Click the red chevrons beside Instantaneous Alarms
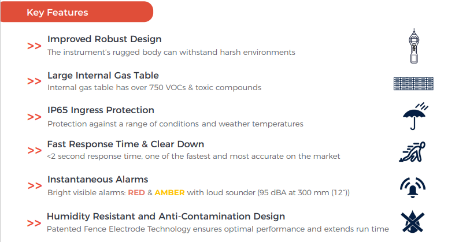Screen dimensions: 459x242 [35, 185]
